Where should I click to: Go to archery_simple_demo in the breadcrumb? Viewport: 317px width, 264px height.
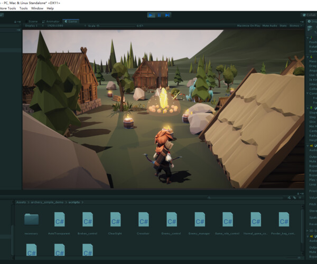[x=47, y=202]
